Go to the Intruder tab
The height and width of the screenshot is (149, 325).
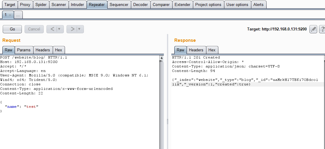tap(78, 4)
